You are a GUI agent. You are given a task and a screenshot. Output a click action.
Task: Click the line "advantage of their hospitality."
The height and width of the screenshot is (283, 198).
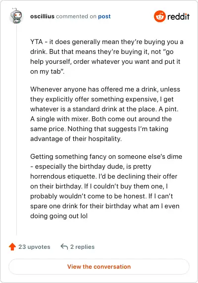[76, 139]
